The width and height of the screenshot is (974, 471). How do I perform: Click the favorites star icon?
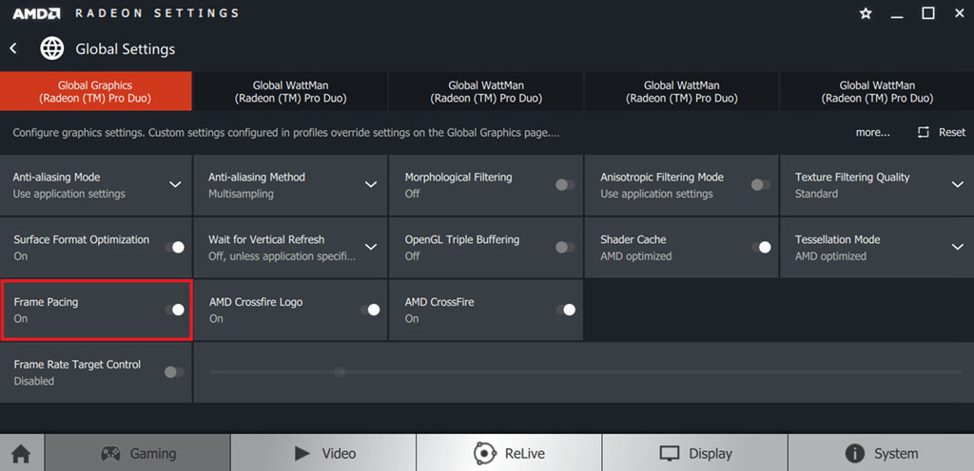tap(866, 13)
